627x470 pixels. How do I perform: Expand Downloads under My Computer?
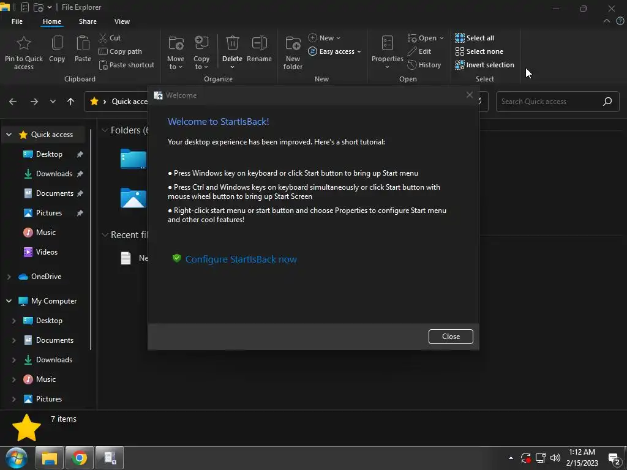pyautogui.click(x=13, y=360)
